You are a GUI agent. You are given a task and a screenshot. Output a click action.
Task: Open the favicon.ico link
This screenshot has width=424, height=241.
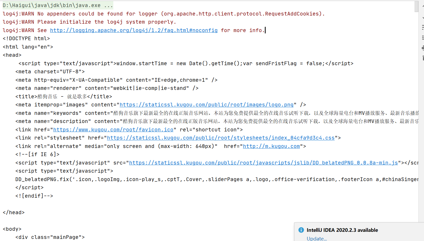113,129
